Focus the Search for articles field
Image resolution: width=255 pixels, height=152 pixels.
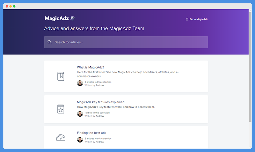[x=126, y=42]
